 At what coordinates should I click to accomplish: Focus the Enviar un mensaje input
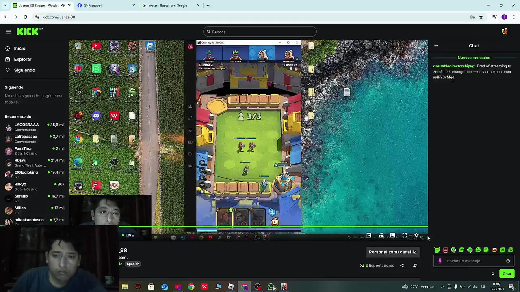tap(474, 261)
